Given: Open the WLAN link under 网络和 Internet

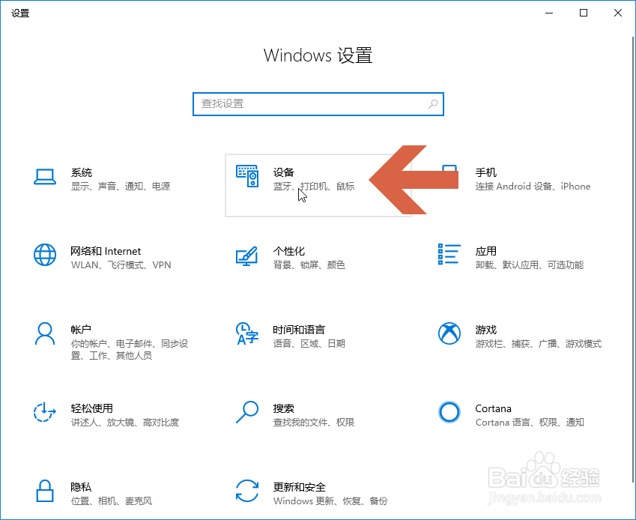Looking at the screenshot, I should (x=82, y=264).
